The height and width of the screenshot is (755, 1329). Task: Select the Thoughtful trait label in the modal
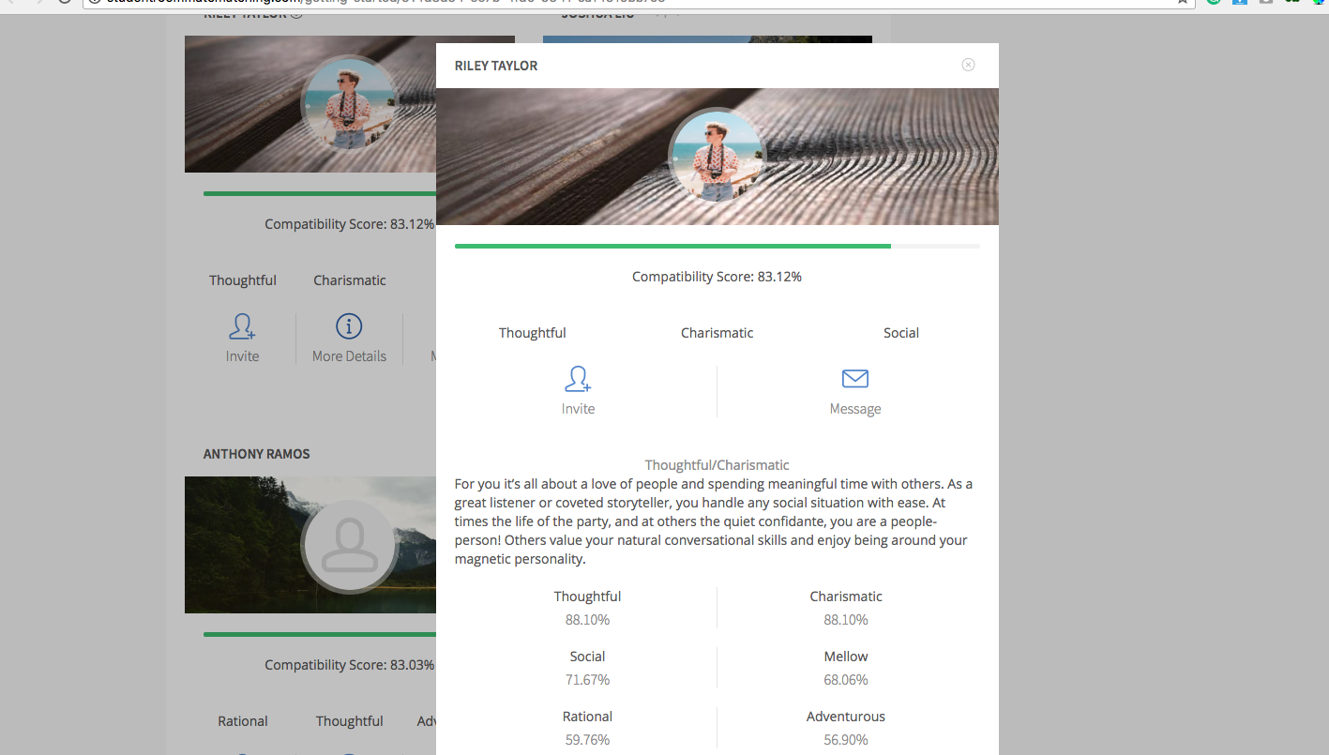click(x=532, y=332)
